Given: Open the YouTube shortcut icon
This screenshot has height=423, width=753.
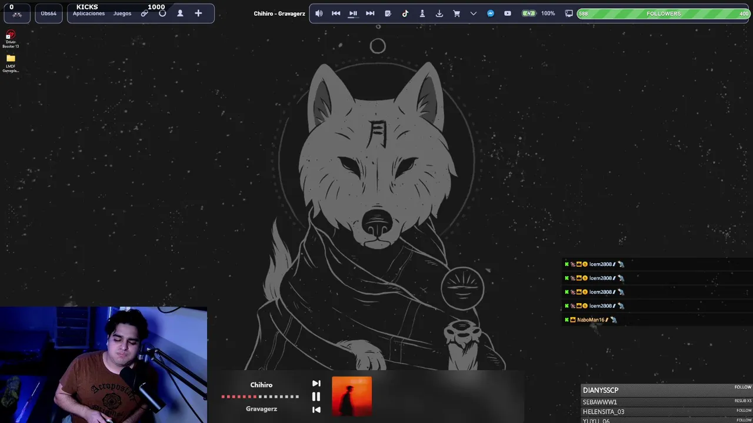Looking at the screenshot, I should click(x=508, y=14).
